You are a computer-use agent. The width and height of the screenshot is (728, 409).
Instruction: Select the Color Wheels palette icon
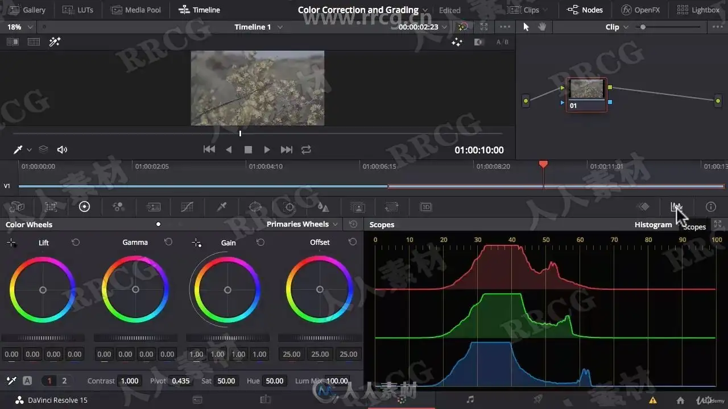click(x=84, y=207)
